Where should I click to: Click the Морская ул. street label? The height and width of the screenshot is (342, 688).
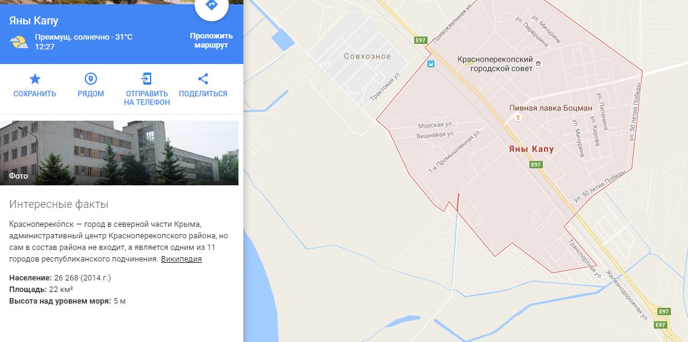tap(435, 126)
